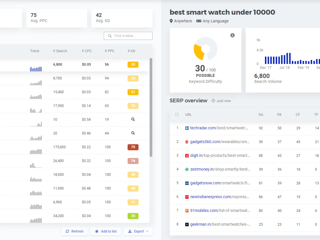Click the expand icon in SERP table header
The width and height of the screenshot is (320, 240).
[177, 115]
